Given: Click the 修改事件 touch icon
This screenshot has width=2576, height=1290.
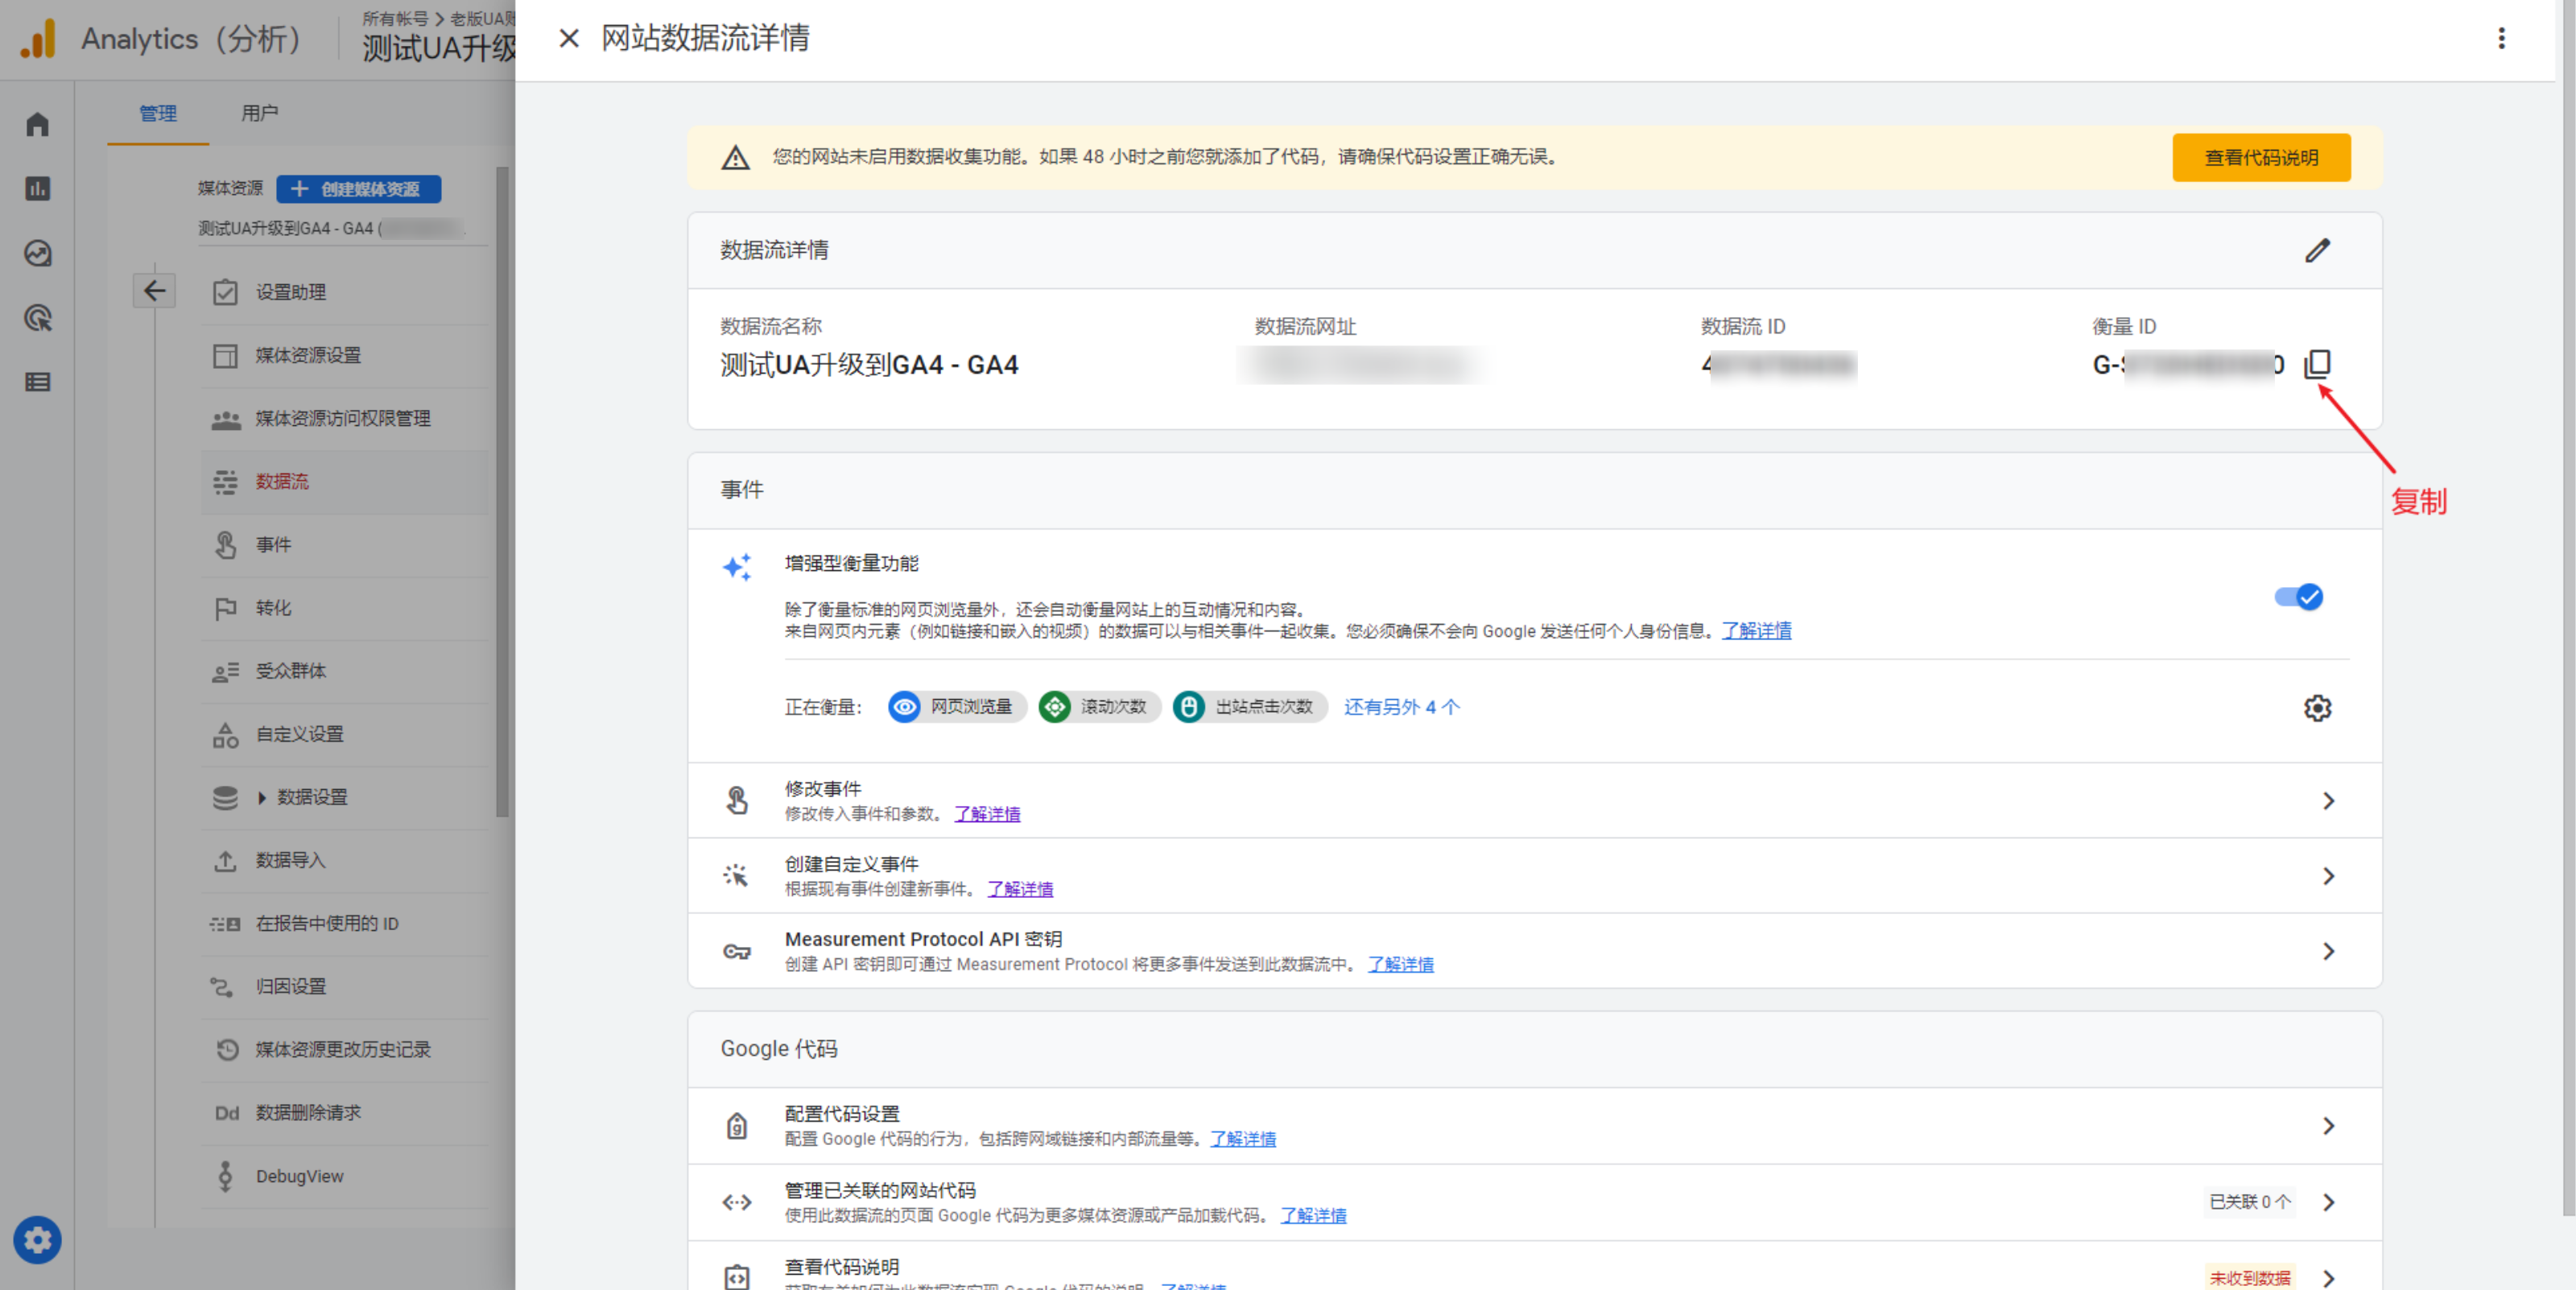Looking at the screenshot, I should coord(737,801).
